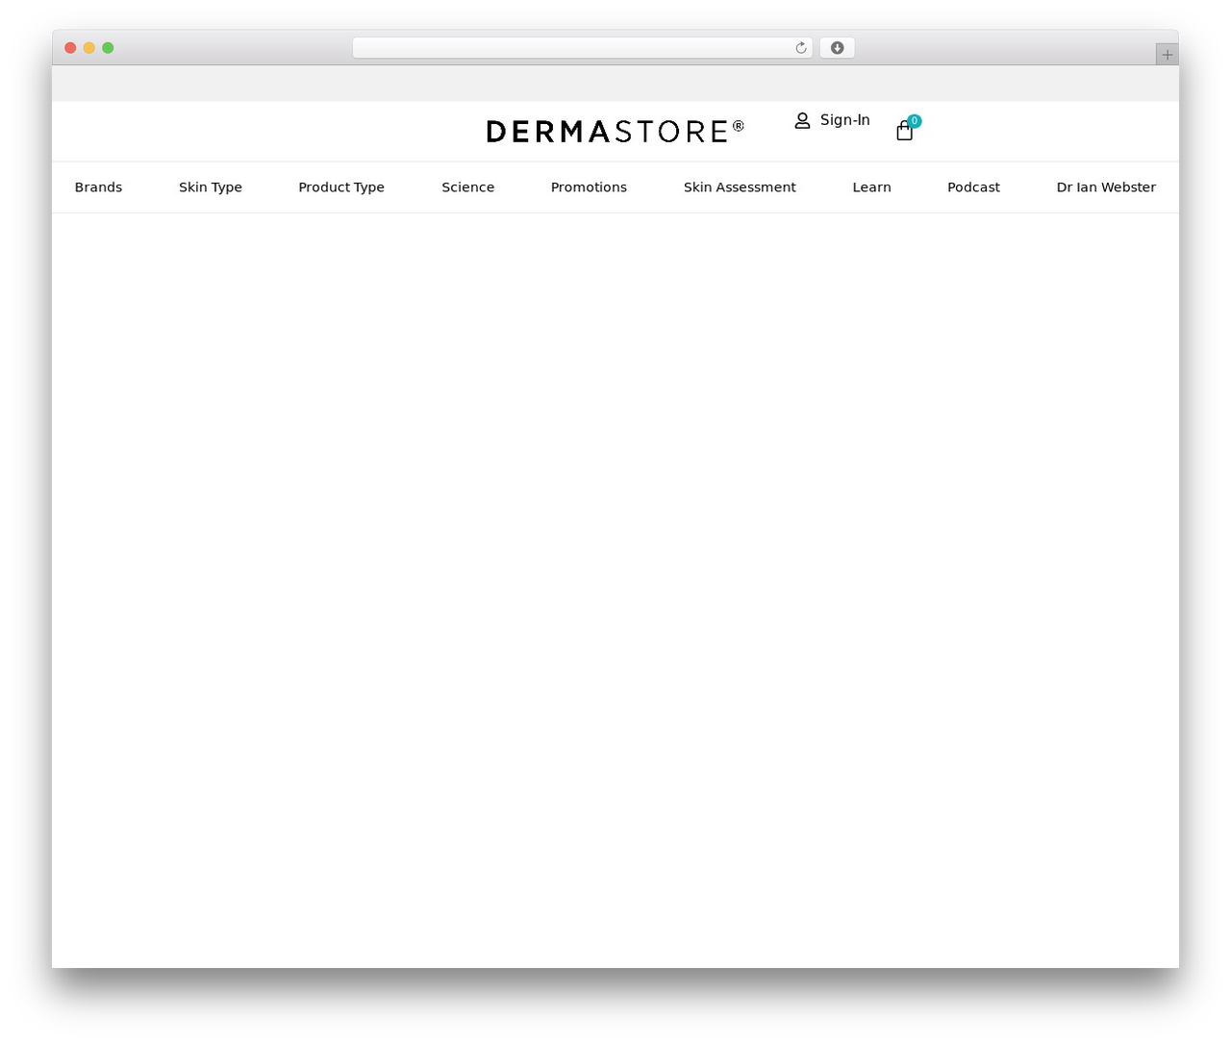Open the Learn menu item

point(871,187)
